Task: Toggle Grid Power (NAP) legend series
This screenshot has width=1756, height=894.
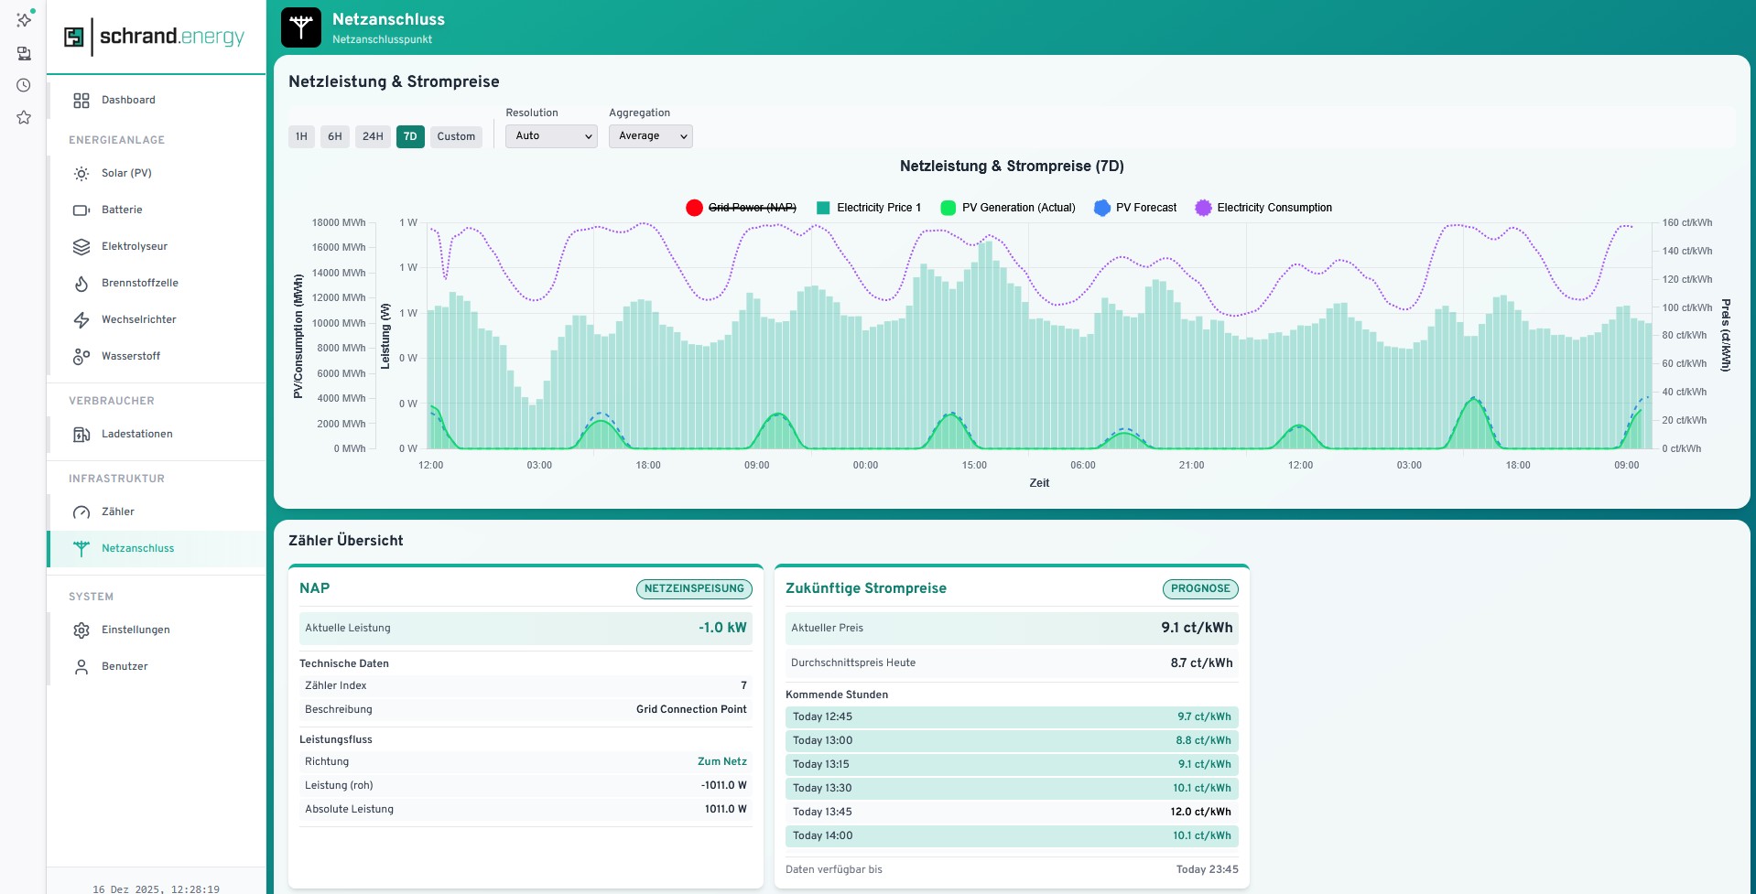Action: pos(741,208)
